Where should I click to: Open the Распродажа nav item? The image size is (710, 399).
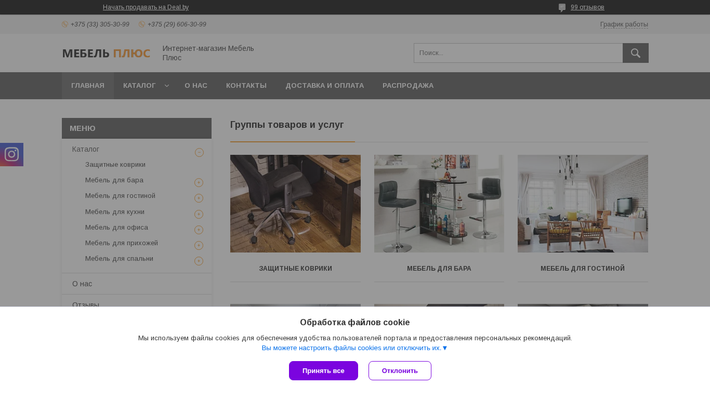[408, 86]
